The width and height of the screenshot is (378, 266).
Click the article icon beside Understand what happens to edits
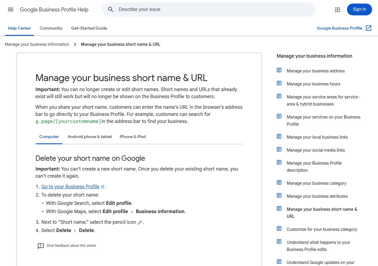[x=279, y=241]
